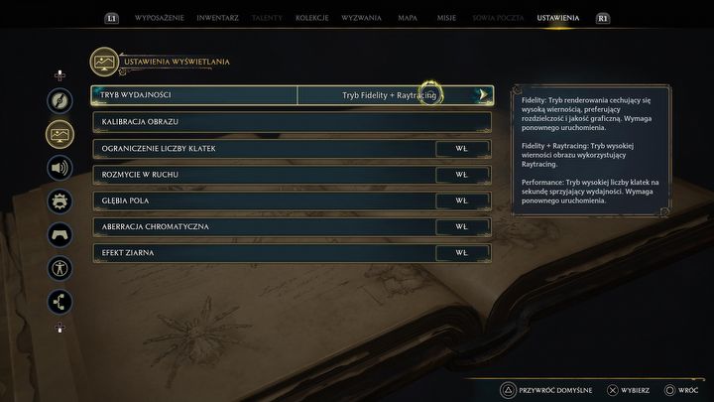Open controller settings gamepad icon
The width and height of the screenshot is (714, 402).
point(59,234)
